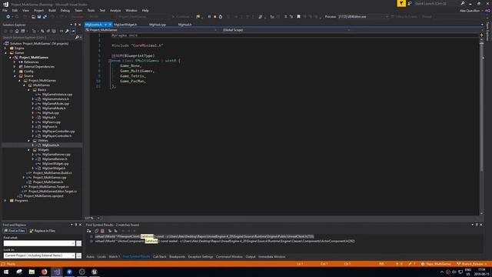Select the UActorComponent GetWorld result
492x277 pixels.
(x=225, y=241)
